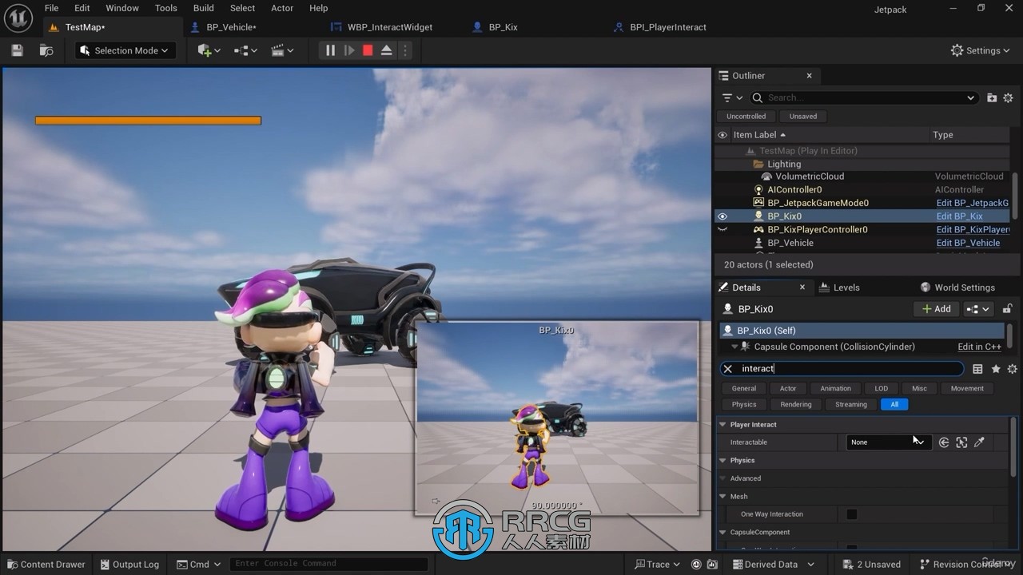Open the Actor menu
The width and height of the screenshot is (1023, 575).
coord(282,8)
